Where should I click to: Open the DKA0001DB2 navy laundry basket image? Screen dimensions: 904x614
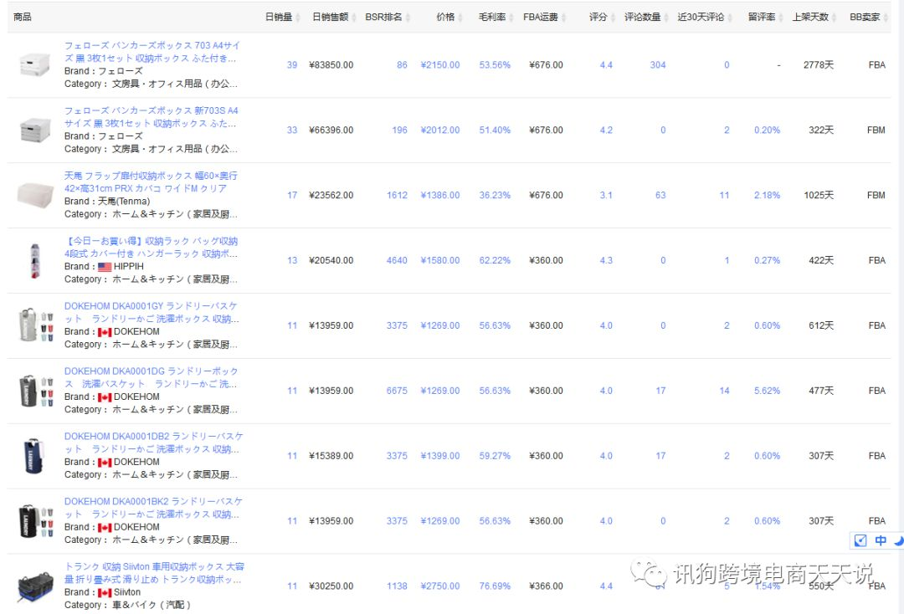coord(34,456)
